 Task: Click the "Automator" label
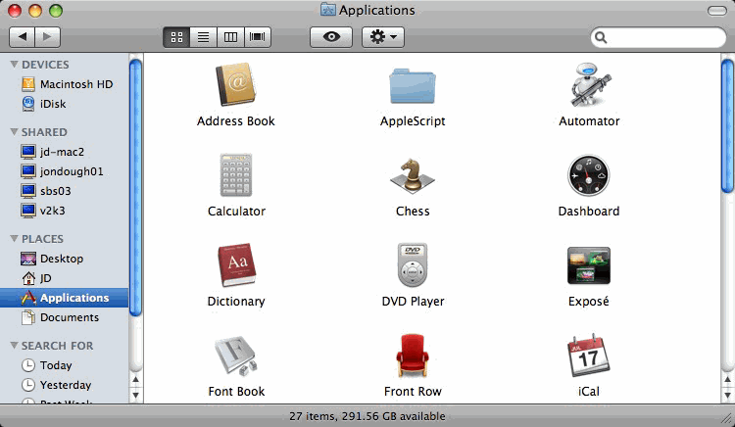[x=589, y=121]
